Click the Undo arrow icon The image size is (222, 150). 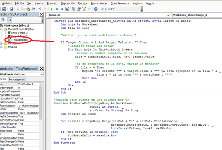pyautogui.click(x=40, y=8)
